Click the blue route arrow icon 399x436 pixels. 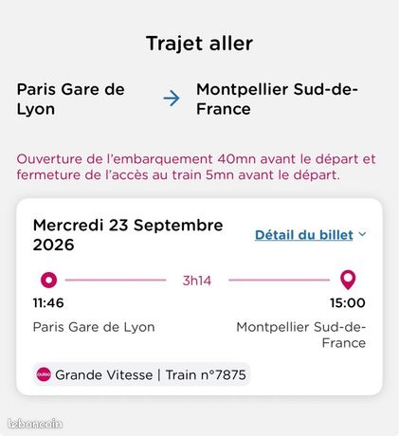(172, 99)
